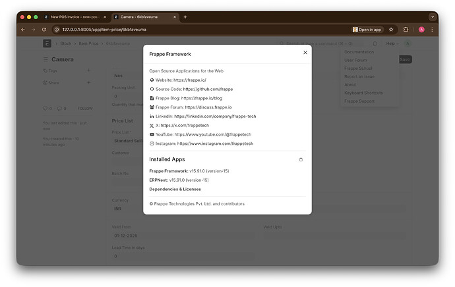Select About from the Help menu
Screen dimensions: 455x287
[x=350, y=84]
